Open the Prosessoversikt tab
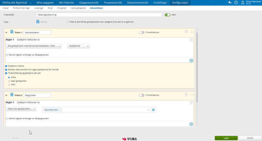 click(113, 3)
